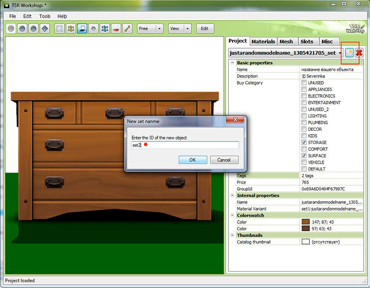
Task: Toggle the highlighted floor shadow icon
Action: (x=82, y=29)
